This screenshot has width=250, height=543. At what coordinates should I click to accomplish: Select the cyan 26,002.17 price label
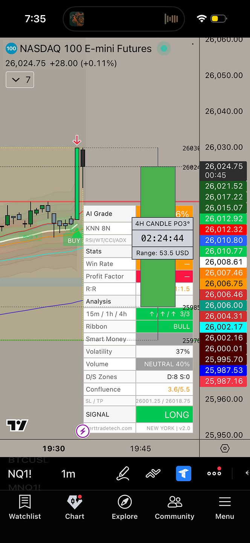(224, 327)
